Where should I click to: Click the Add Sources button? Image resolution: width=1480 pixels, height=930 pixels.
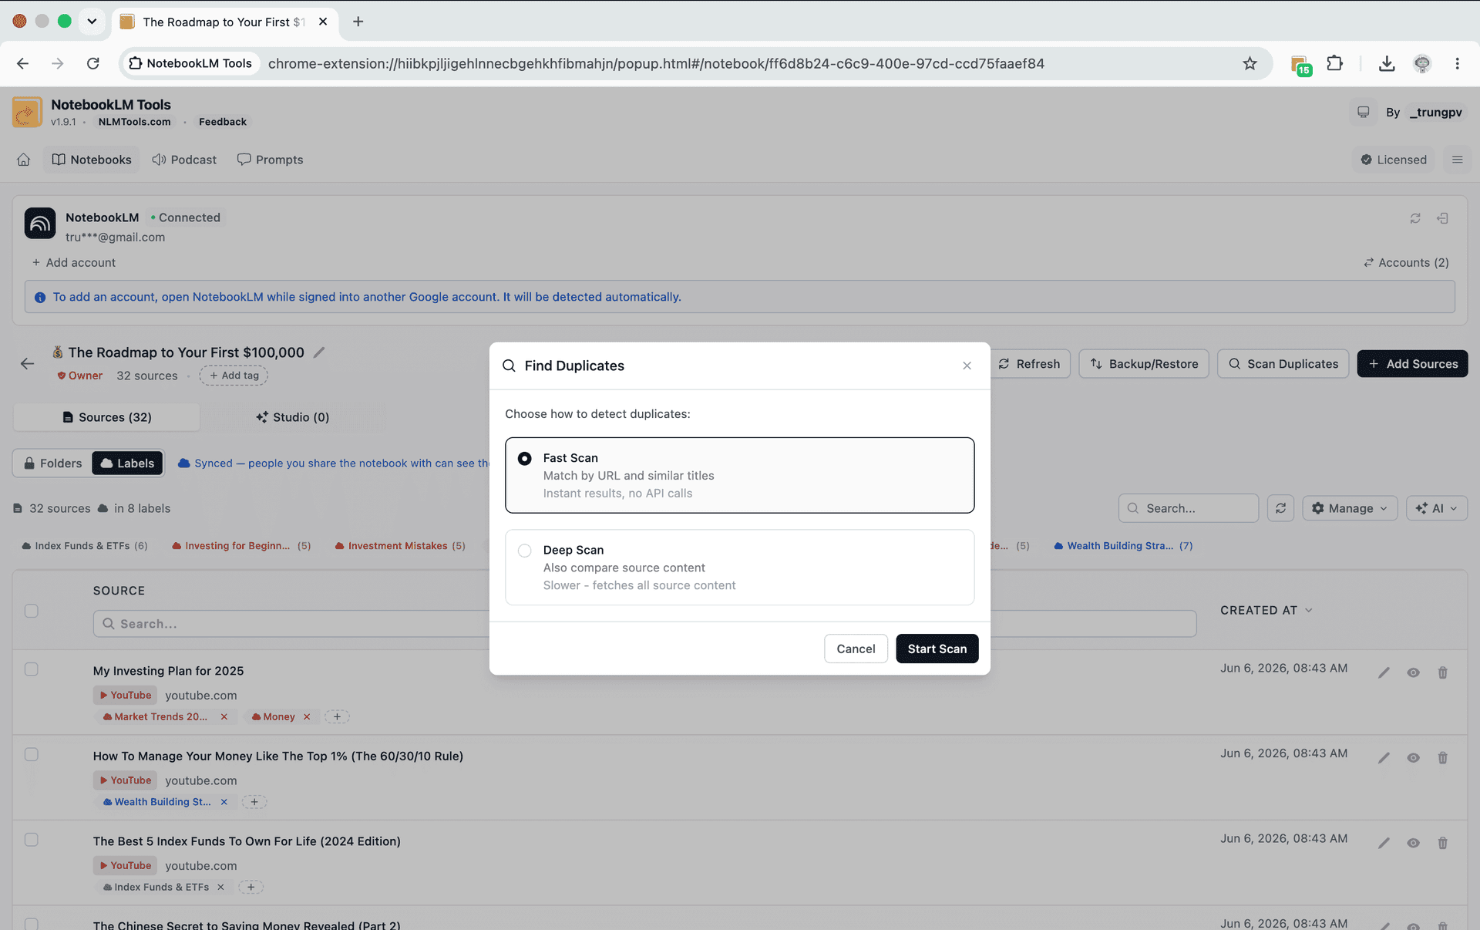pyautogui.click(x=1412, y=364)
